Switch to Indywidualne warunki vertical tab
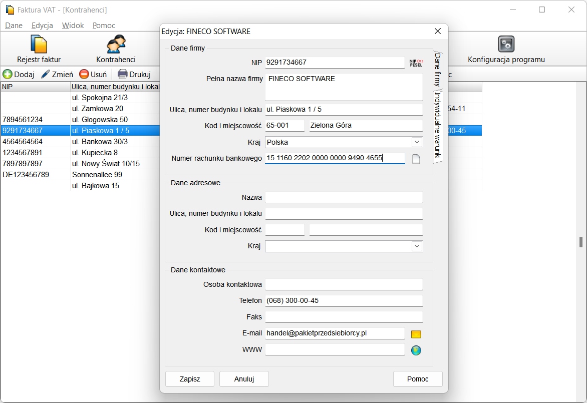The height and width of the screenshot is (403, 587). click(x=438, y=126)
